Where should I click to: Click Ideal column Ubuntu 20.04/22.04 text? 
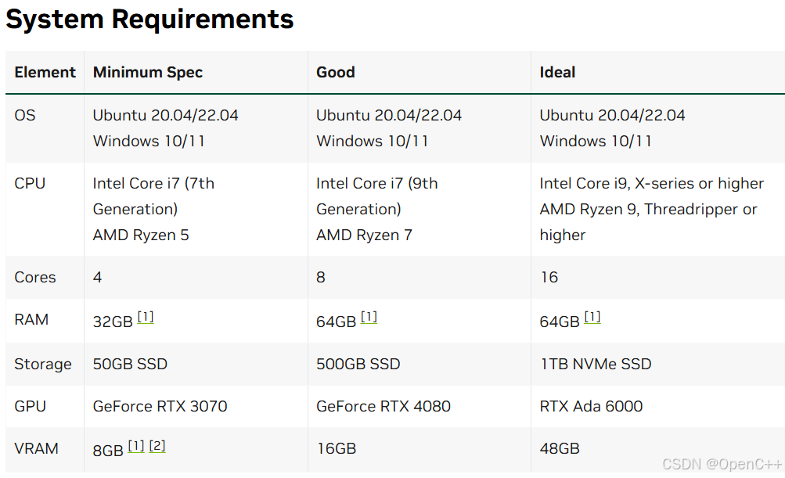pyautogui.click(x=612, y=115)
